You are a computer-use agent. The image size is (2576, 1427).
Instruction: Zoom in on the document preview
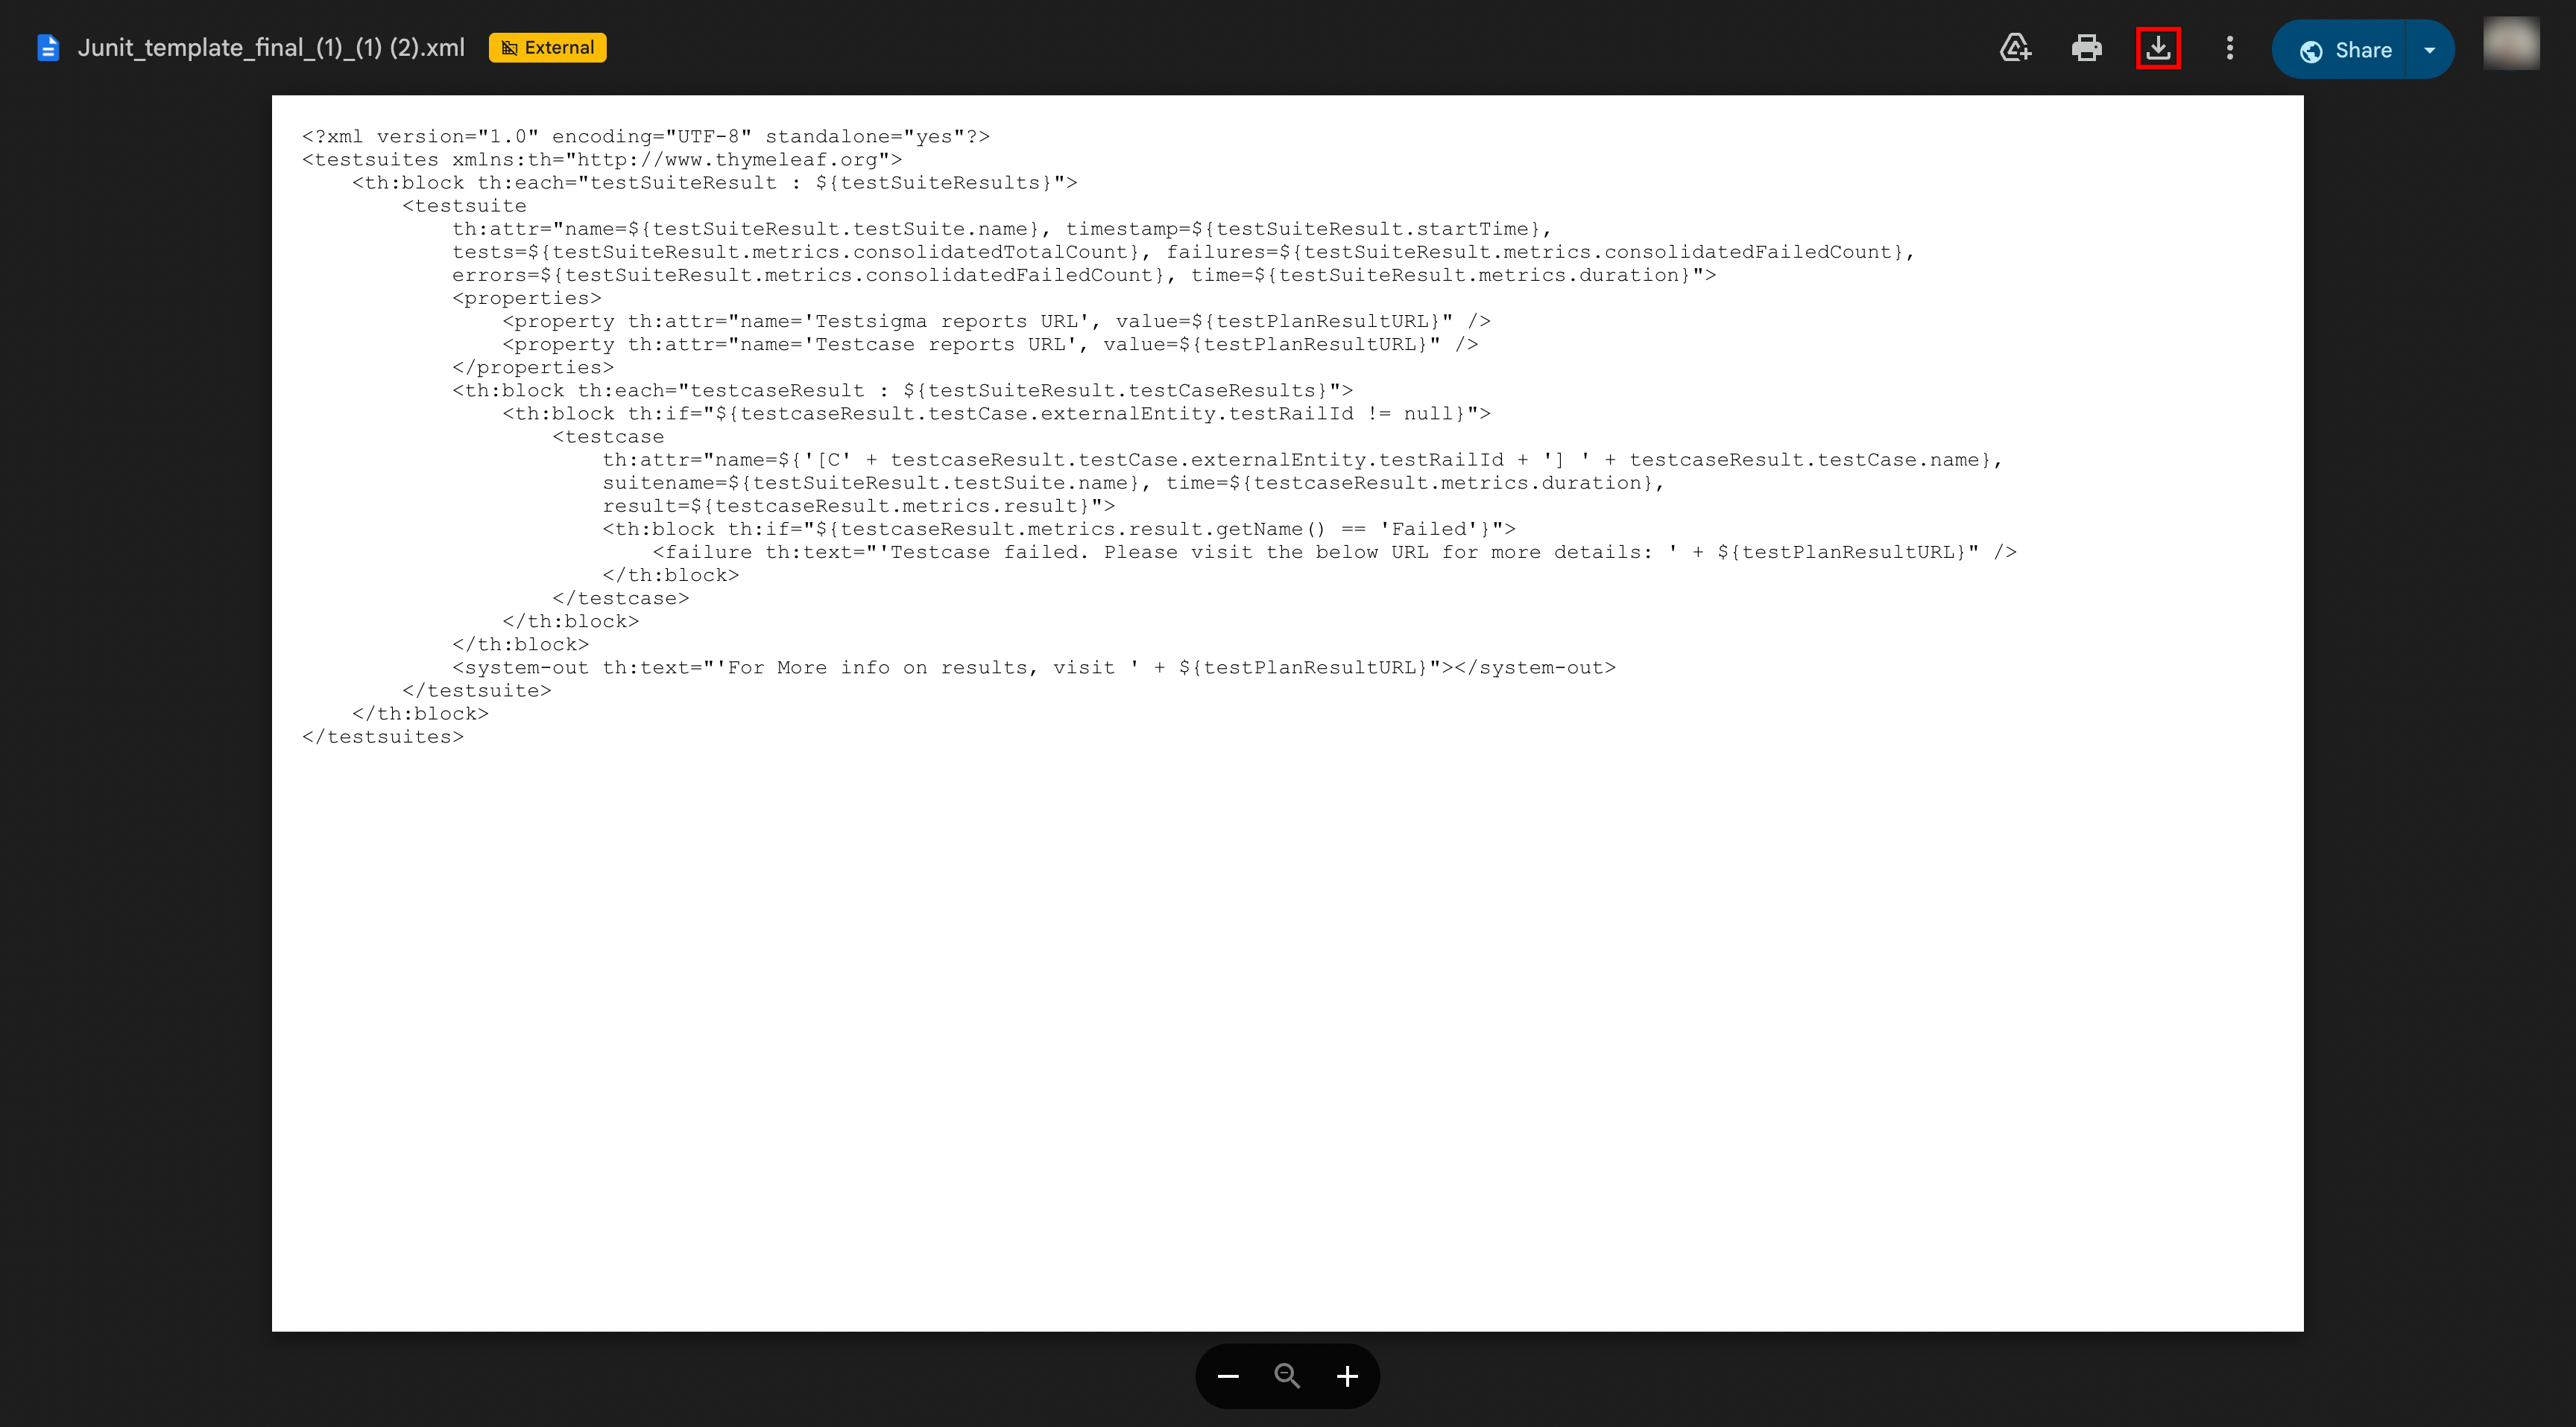(x=1347, y=1376)
